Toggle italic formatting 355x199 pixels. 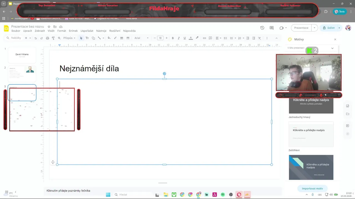click(179, 38)
